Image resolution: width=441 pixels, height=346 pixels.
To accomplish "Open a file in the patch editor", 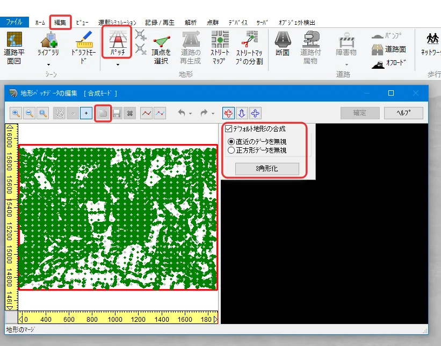I will pos(103,113).
